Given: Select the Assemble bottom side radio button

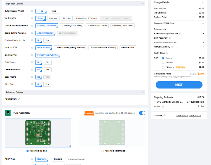Looking at the screenshot, I should 102,151.
